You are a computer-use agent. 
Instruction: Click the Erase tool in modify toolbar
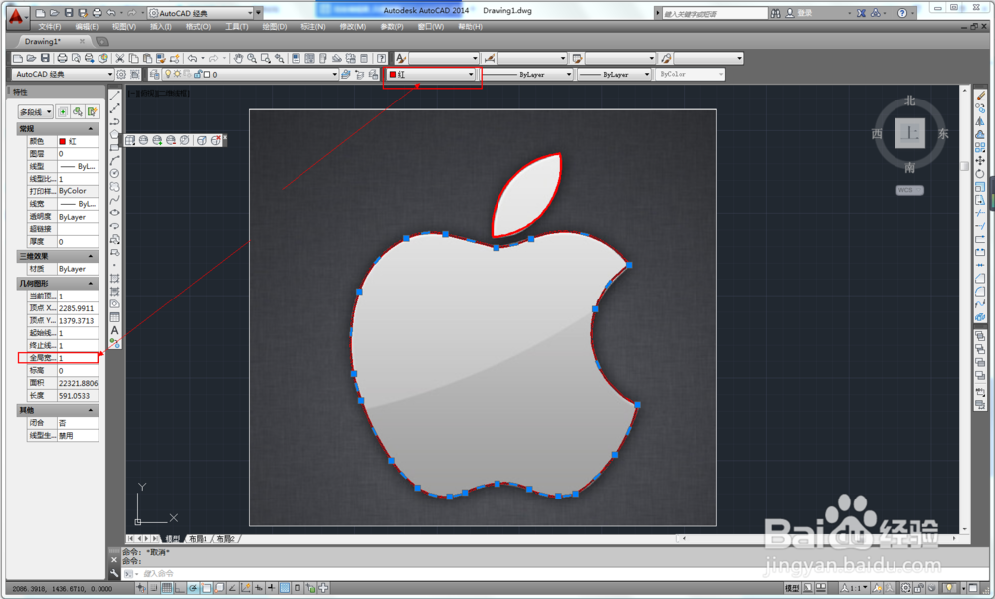coord(980,96)
